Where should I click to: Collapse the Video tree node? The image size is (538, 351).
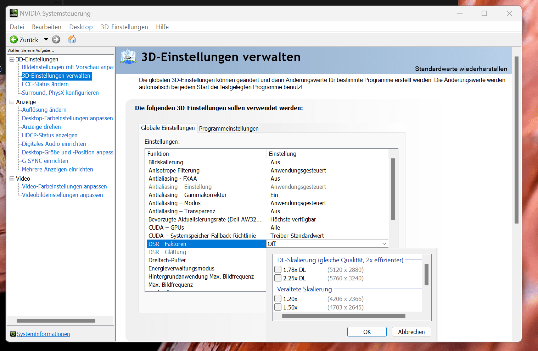pyautogui.click(x=12, y=179)
